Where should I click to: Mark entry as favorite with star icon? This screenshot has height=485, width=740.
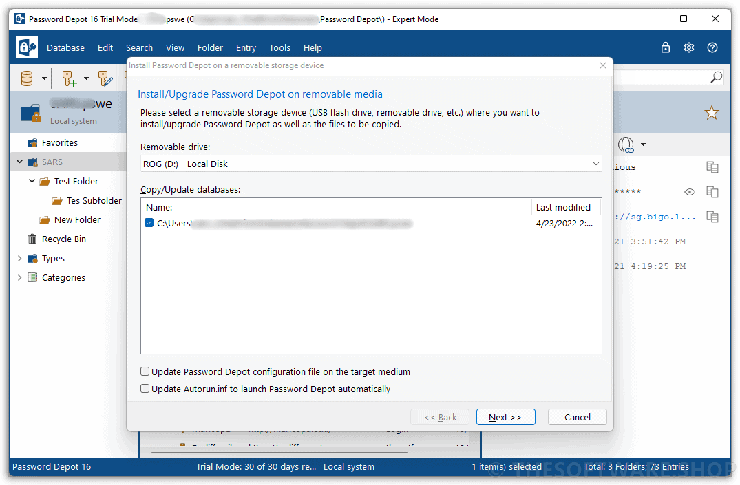click(712, 113)
